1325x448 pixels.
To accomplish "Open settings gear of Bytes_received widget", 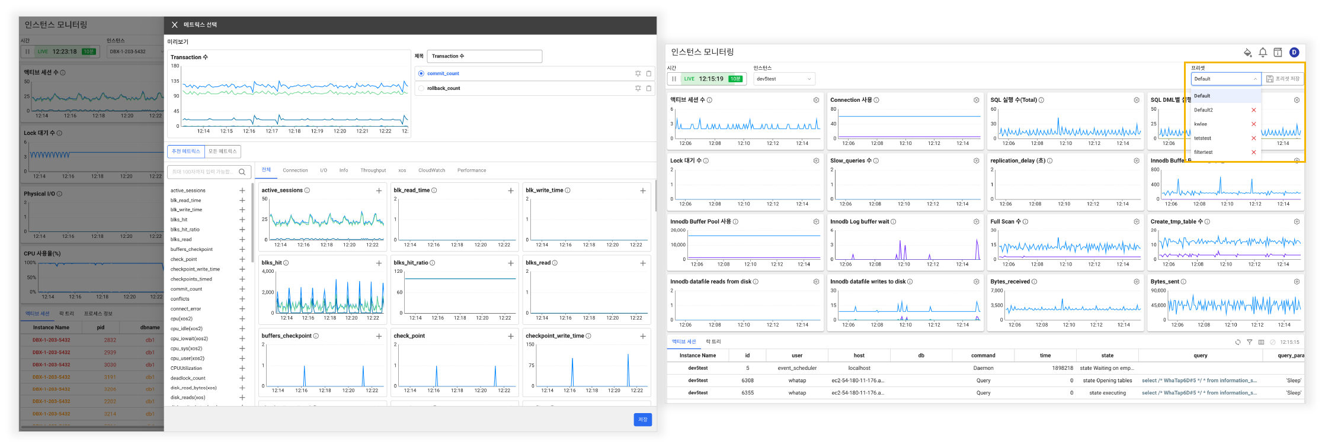I will [1137, 282].
